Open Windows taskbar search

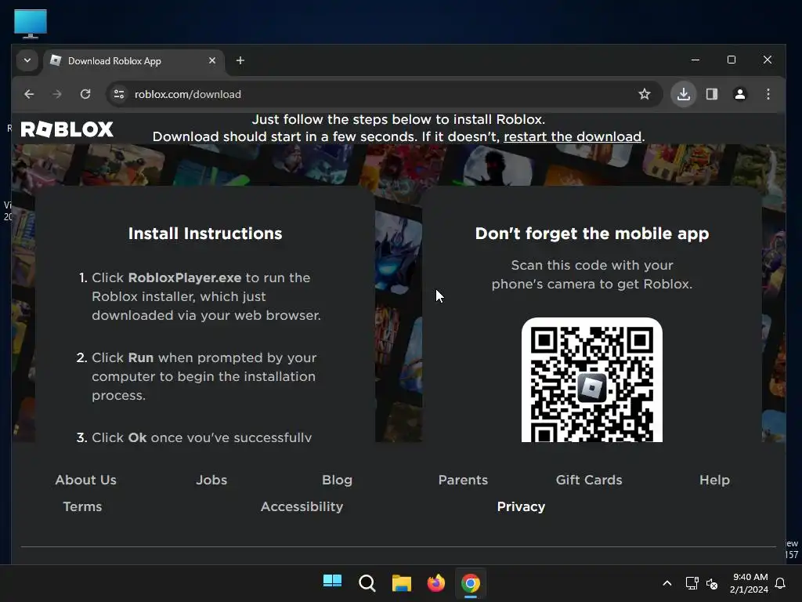tap(367, 582)
